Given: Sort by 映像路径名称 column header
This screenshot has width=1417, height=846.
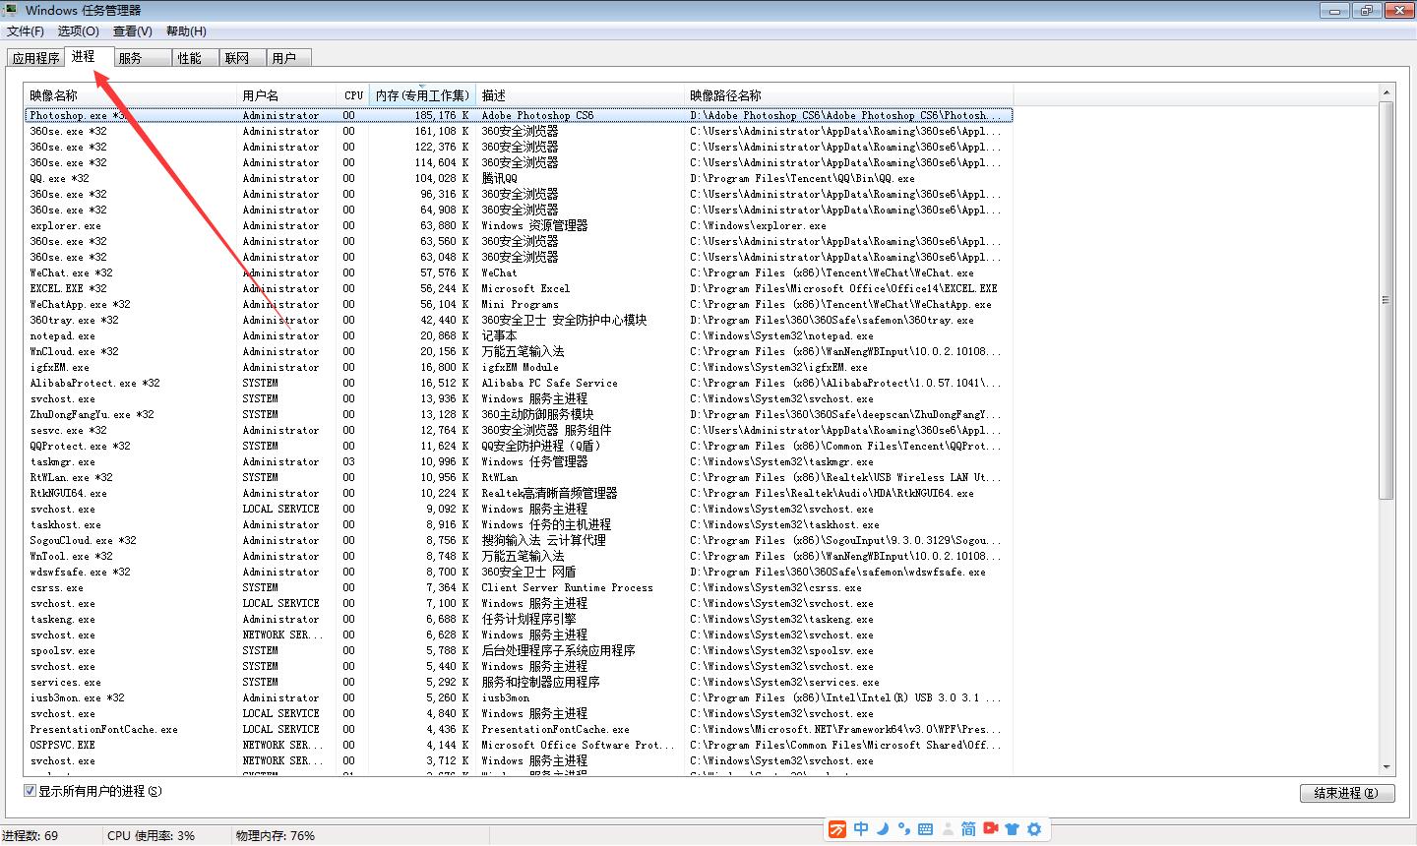Looking at the screenshot, I should (849, 95).
